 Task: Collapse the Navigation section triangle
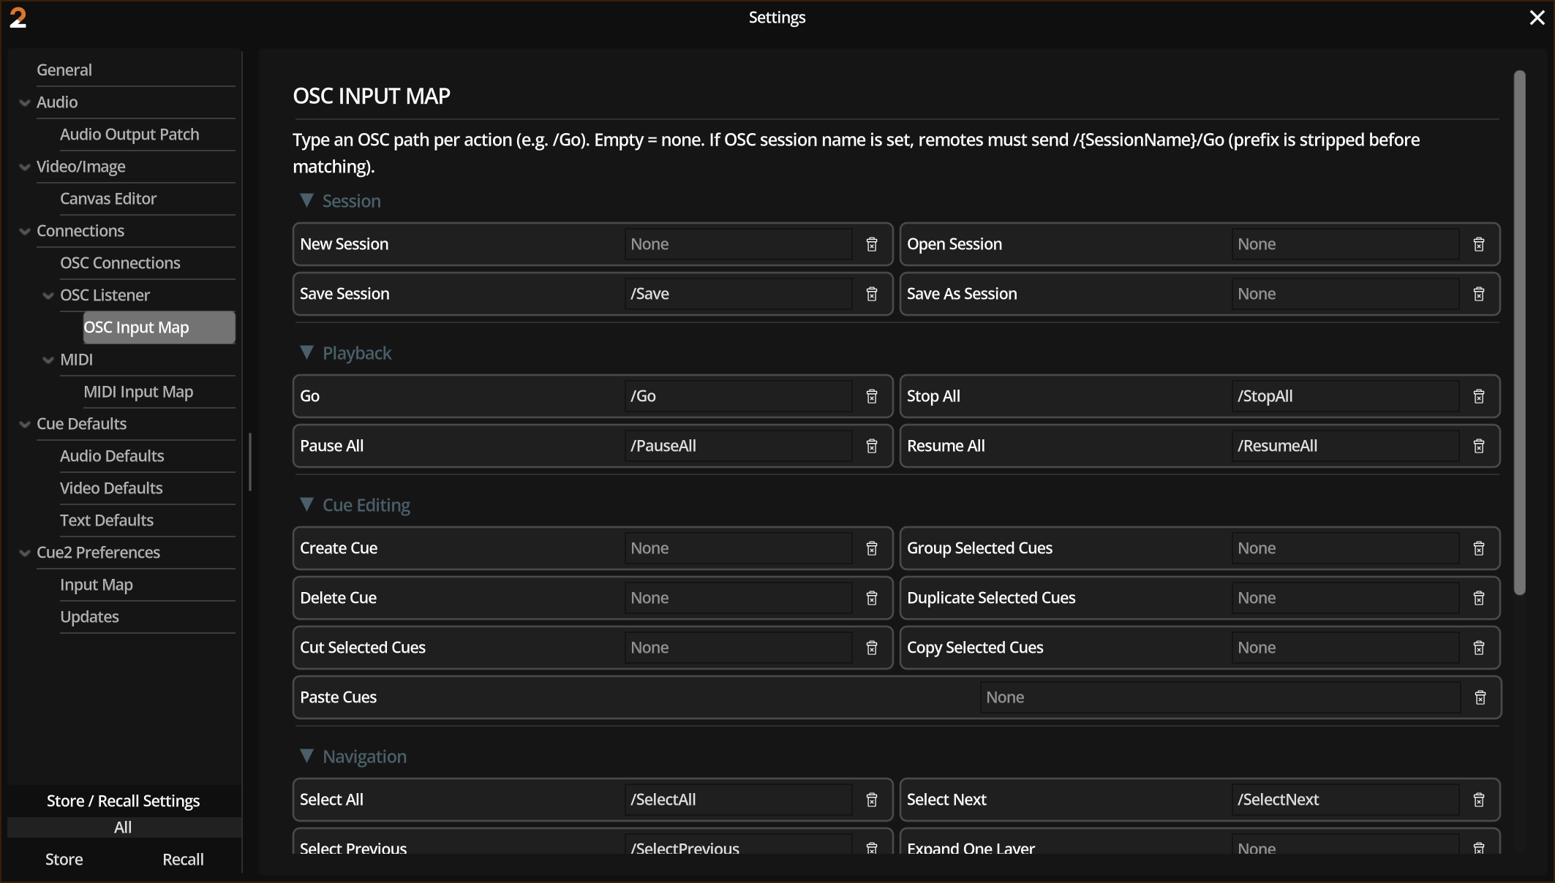(306, 756)
